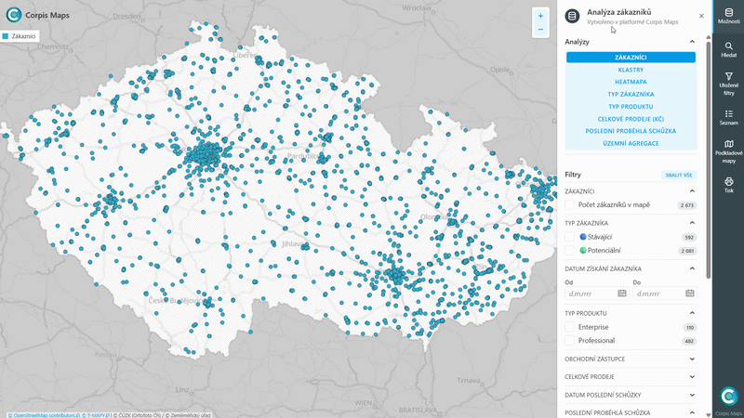Screen dimensions: 744x418
Task: Click the Do date input field
Action: [x=664, y=294]
